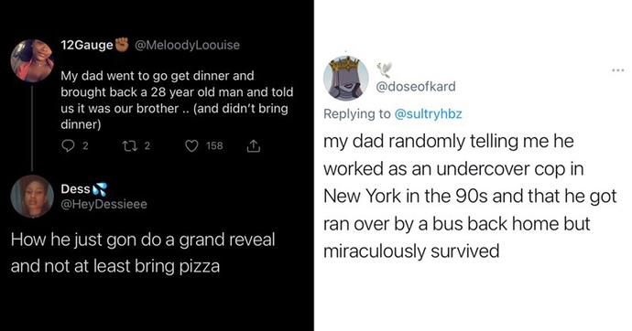Open the @doseofkard handle
Screen dimensions: 632x331
click(x=416, y=87)
